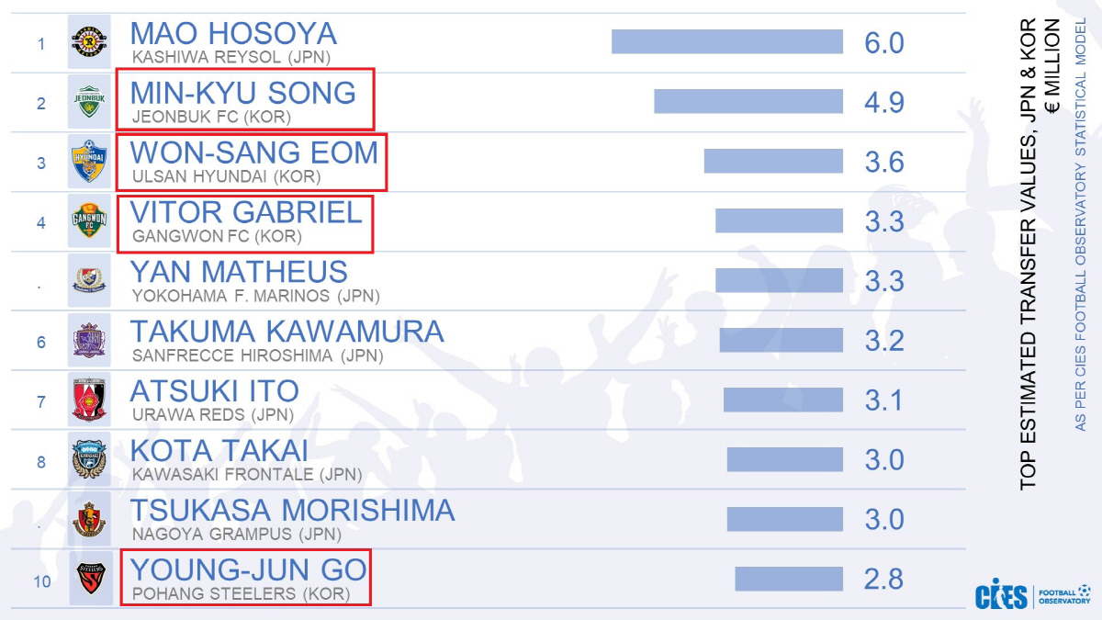The width and height of the screenshot is (1102, 620).
Task: Click the Kashiwa Reysol club crest
Action: coord(89,41)
